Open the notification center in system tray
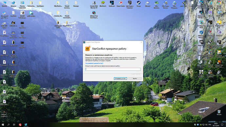Image resolution: width=226 pixels, height=127 pixels. point(222,125)
